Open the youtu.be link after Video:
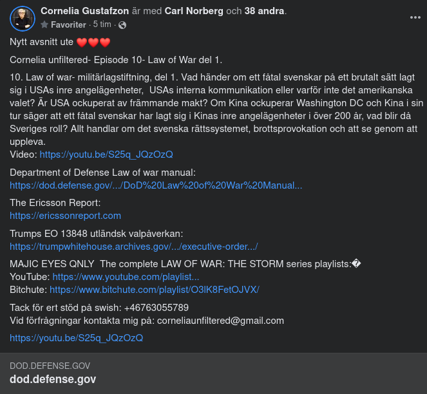Viewport: 427px width, 394px height. click(x=106, y=155)
